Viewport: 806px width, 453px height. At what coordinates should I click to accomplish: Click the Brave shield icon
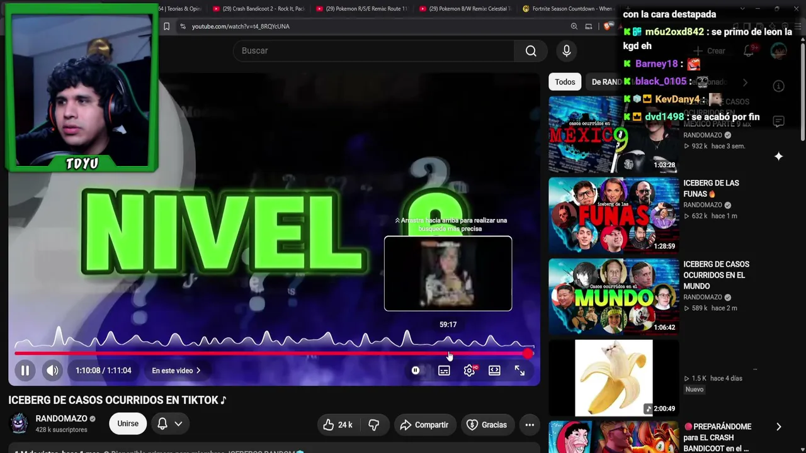pyautogui.click(x=608, y=26)
